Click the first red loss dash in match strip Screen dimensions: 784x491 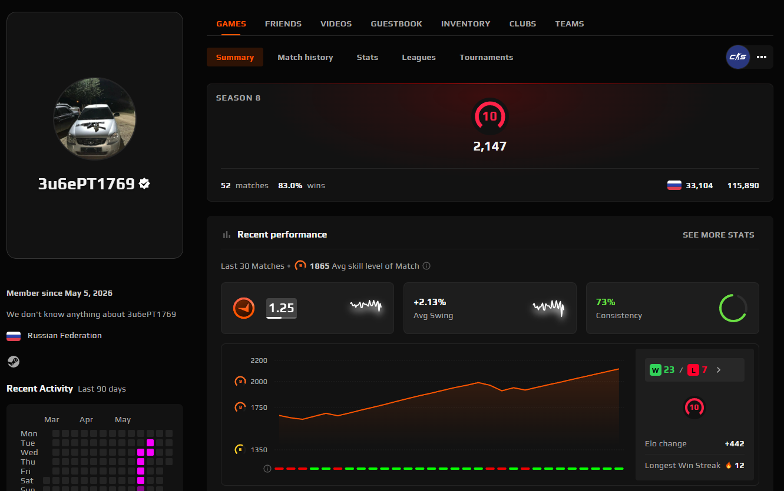(279, 469)
